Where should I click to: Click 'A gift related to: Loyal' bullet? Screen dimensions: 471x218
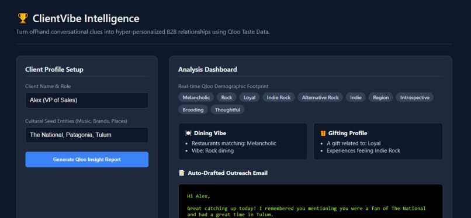tap(354, 143)
